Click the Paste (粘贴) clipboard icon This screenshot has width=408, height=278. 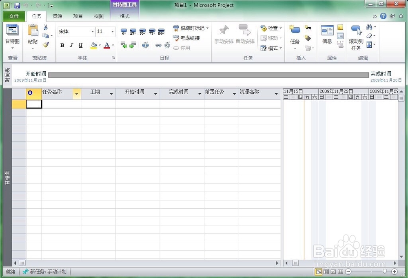coord(33,31)
